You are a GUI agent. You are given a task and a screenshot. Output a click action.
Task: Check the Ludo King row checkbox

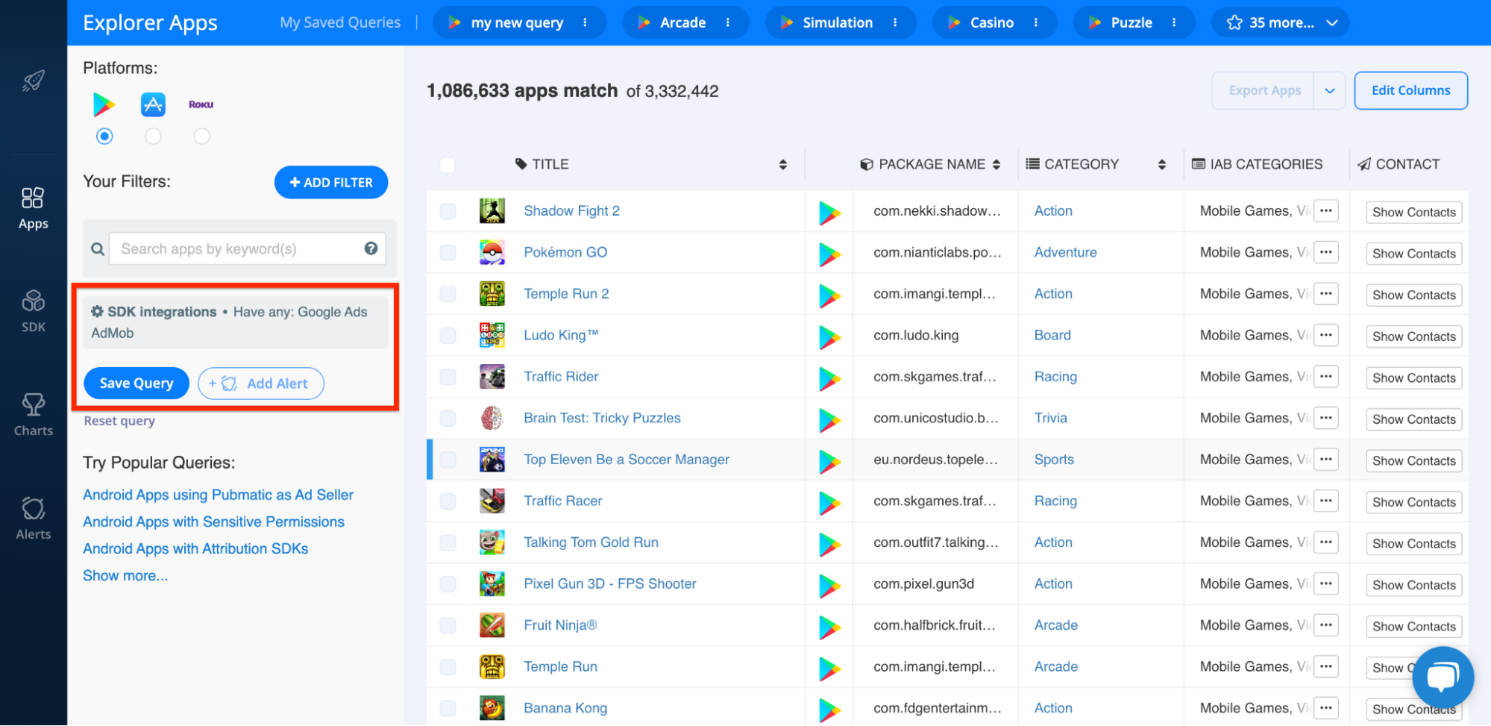tap(448, 336)
